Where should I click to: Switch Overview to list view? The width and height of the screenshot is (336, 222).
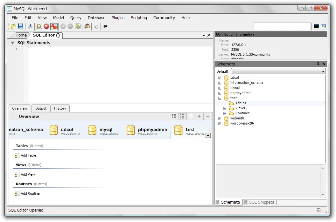190,116
